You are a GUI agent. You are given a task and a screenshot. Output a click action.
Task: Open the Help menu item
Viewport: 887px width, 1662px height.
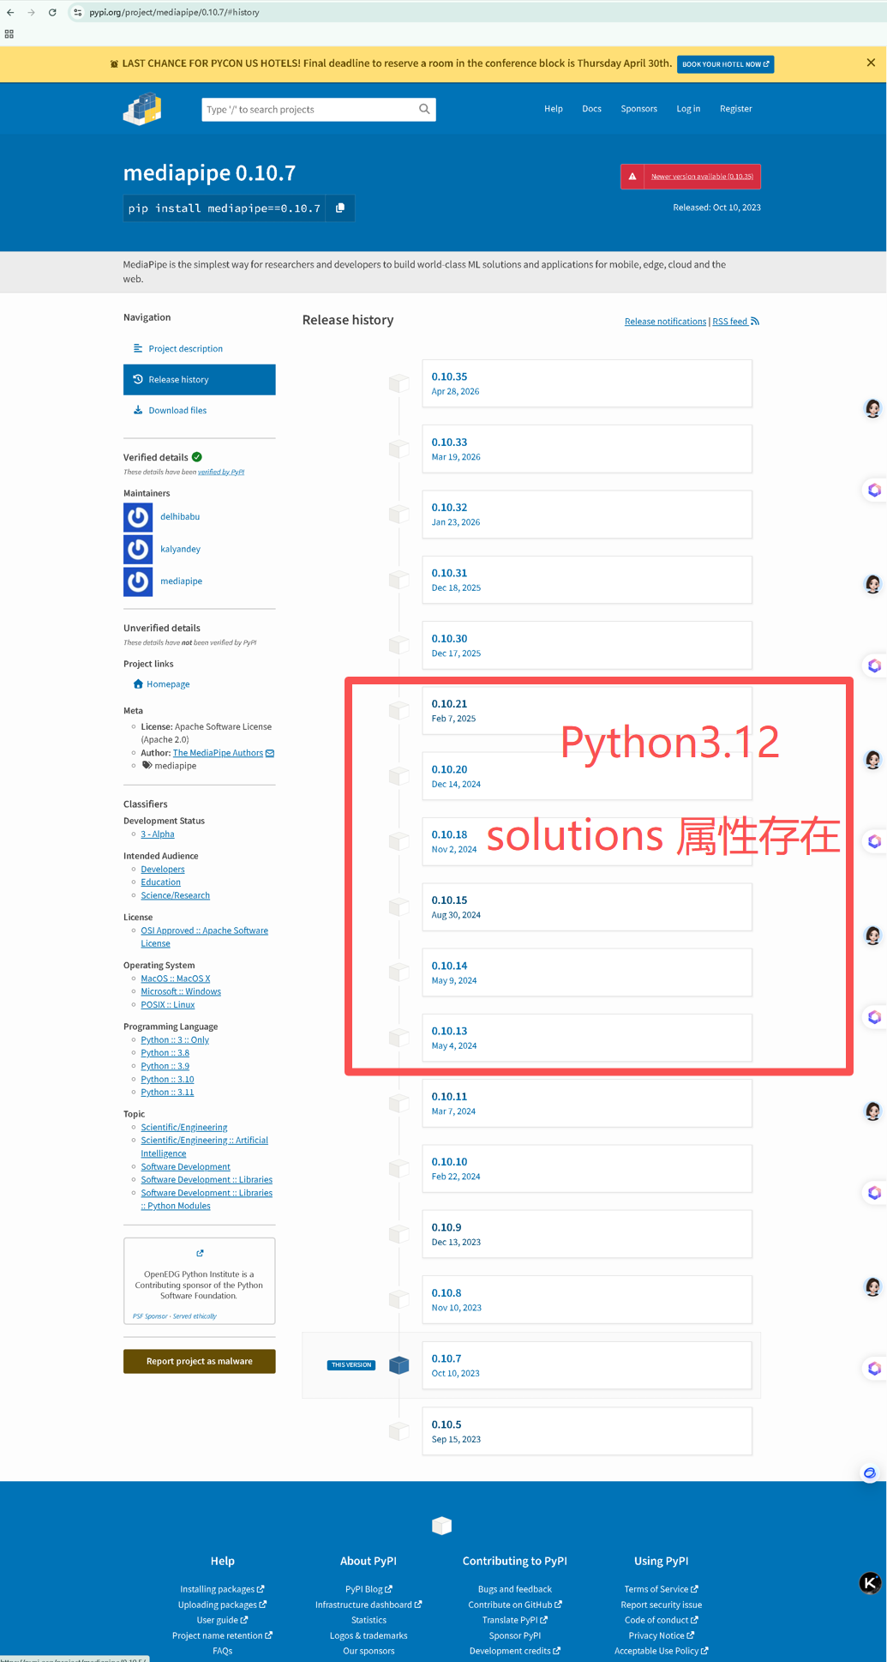pyautogui.click(x=554, y=109)
